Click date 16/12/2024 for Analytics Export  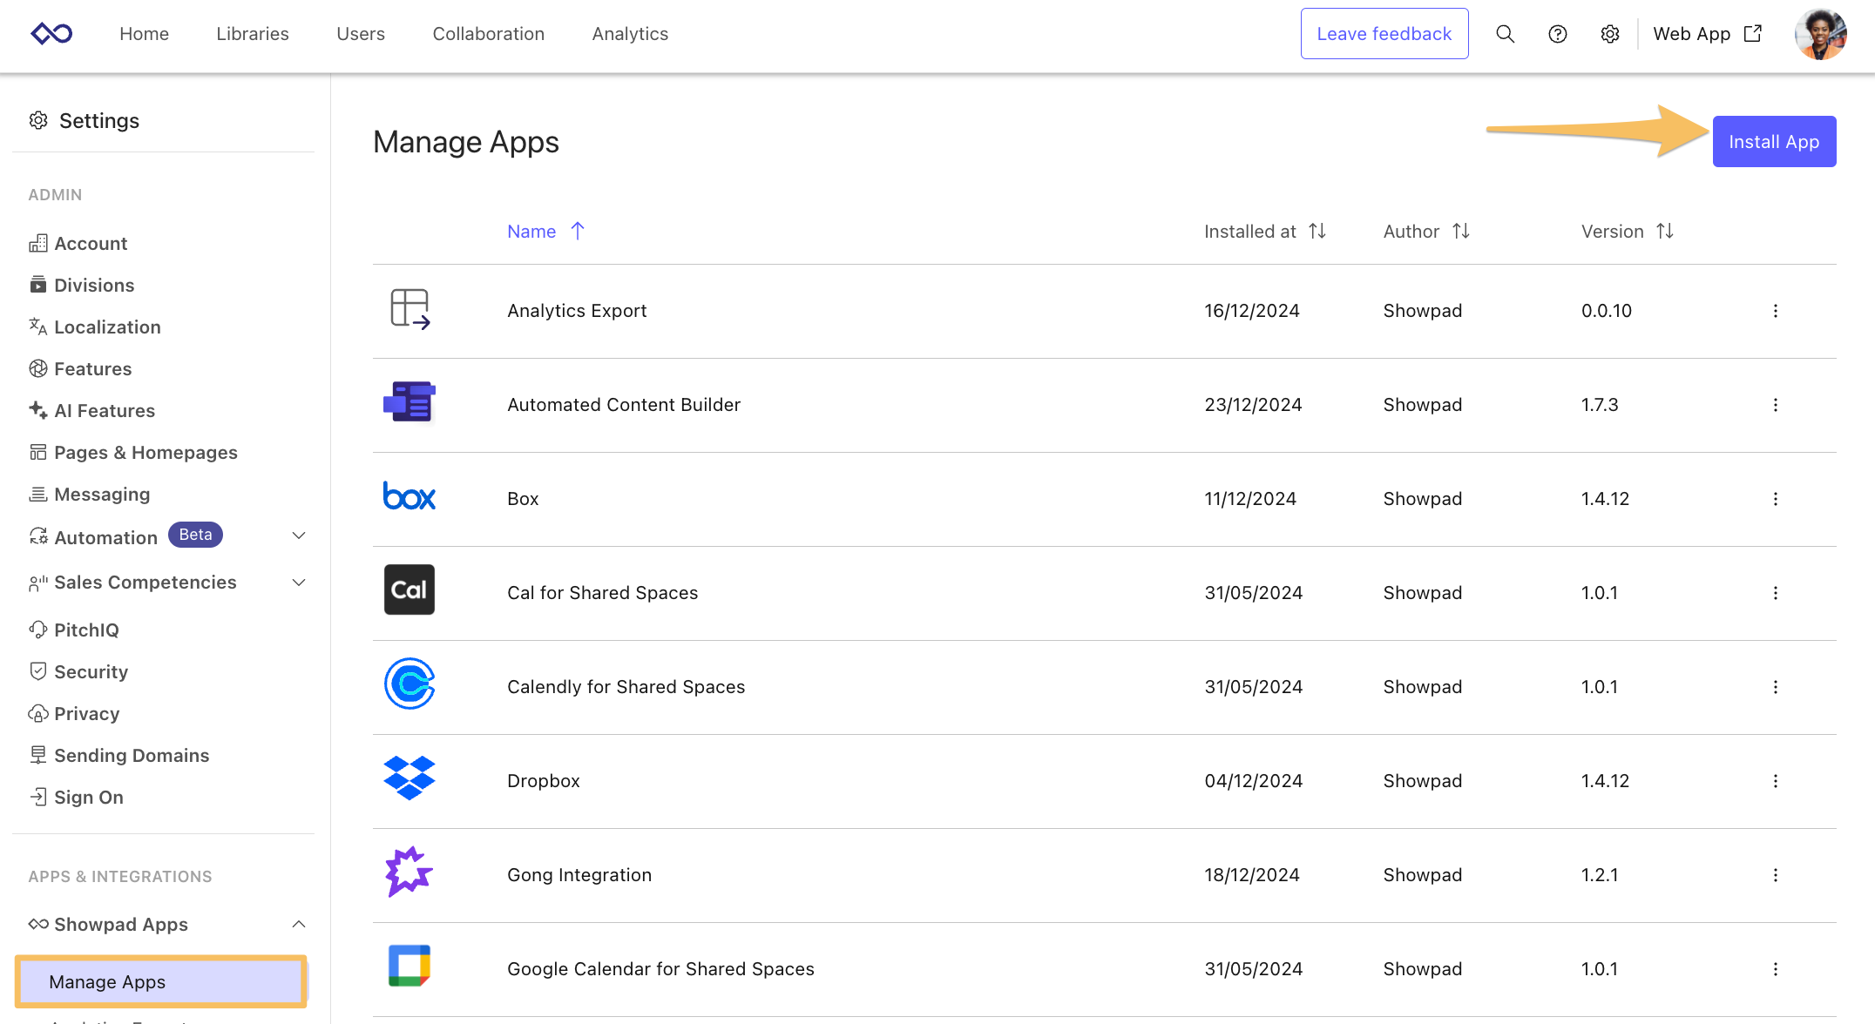pyautogui.click(x=1252, y=311)
